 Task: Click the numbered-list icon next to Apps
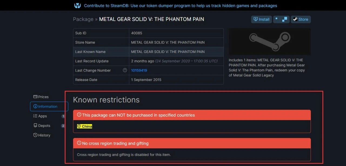[x=35, y=116]
